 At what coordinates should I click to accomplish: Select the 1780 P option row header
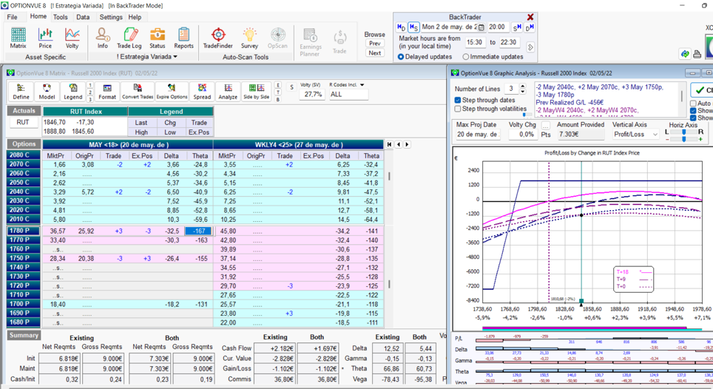24,231
